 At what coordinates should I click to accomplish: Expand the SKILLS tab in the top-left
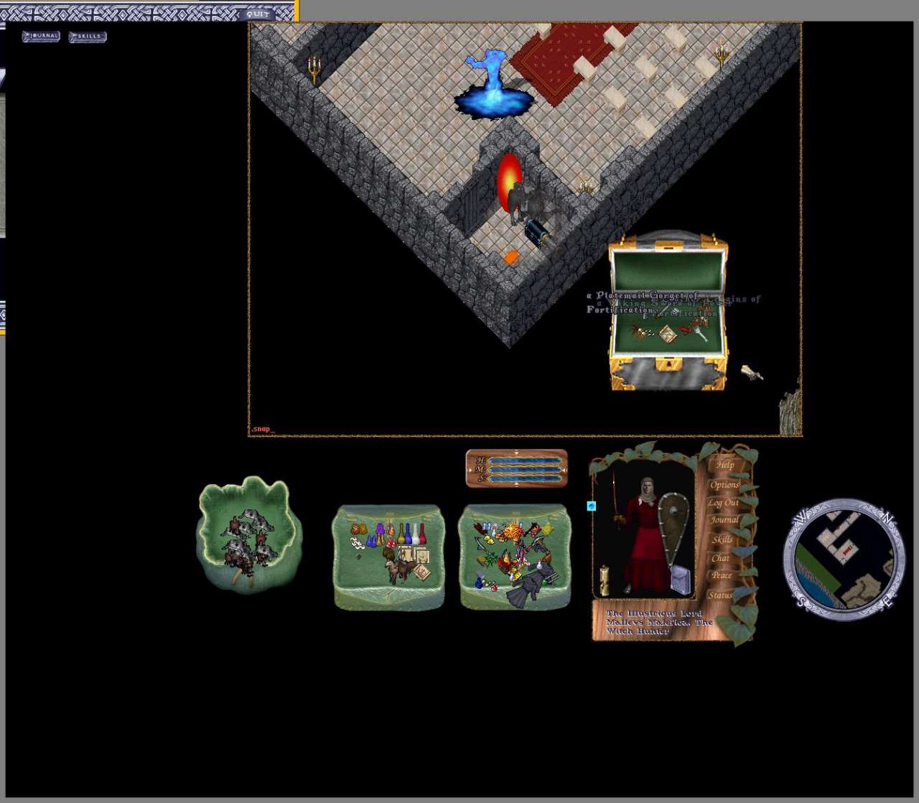(x=88, y=37)
